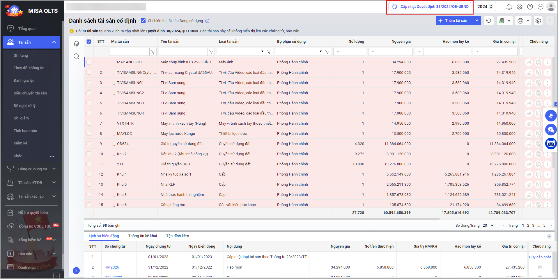Check the box for TIVISAMSUNG1 row
The height and width of the screenshot is (279, 558).
[89, 83]
